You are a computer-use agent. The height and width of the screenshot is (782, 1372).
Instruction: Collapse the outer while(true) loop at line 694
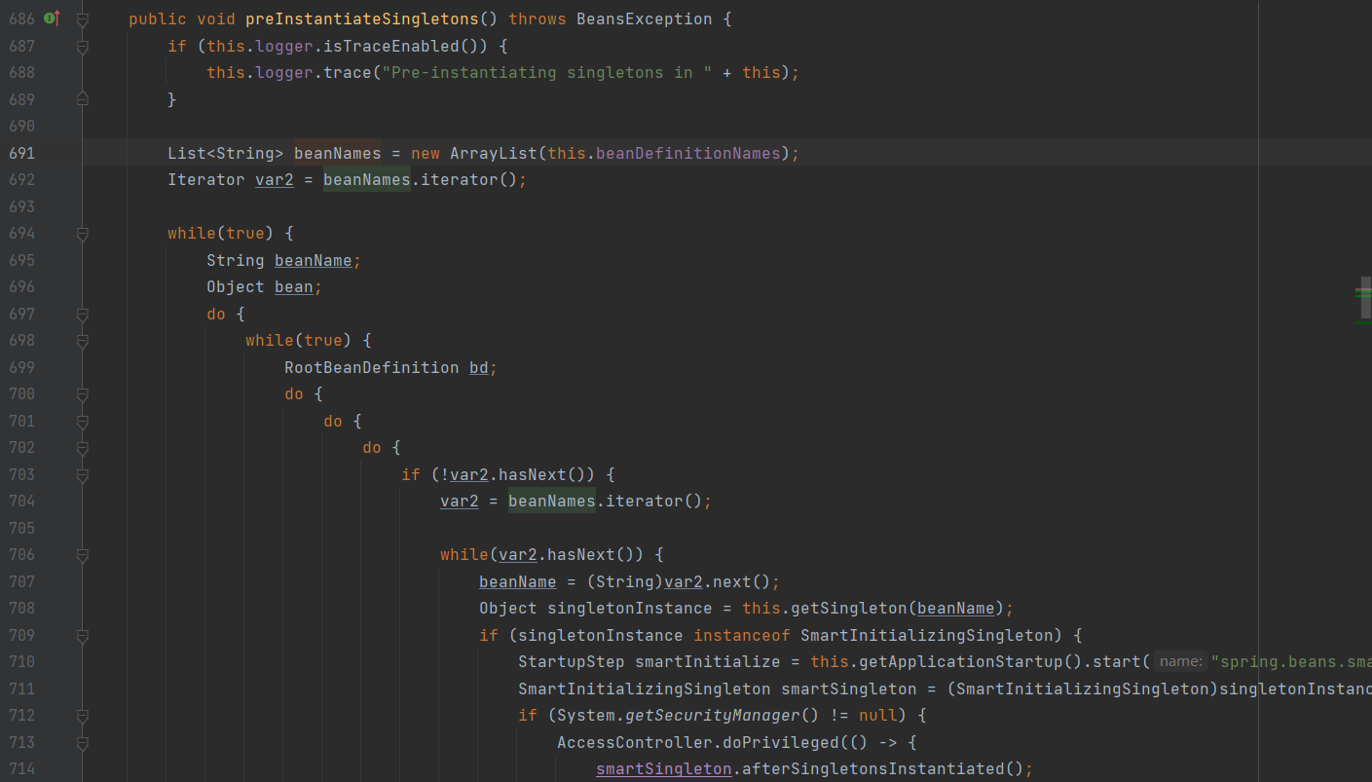82,234
